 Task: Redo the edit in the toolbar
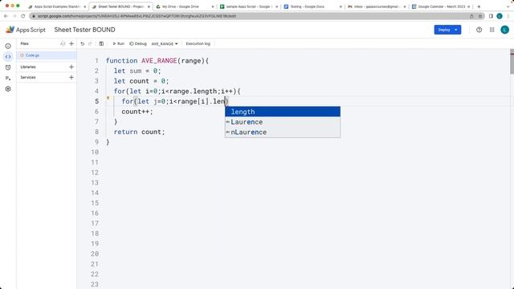click(90, 43)
